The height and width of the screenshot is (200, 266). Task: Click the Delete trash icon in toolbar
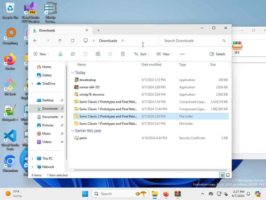click(x=123, y=54)
